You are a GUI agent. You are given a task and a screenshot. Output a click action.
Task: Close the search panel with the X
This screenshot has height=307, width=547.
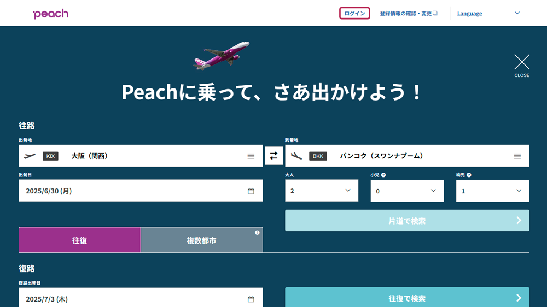522,62
